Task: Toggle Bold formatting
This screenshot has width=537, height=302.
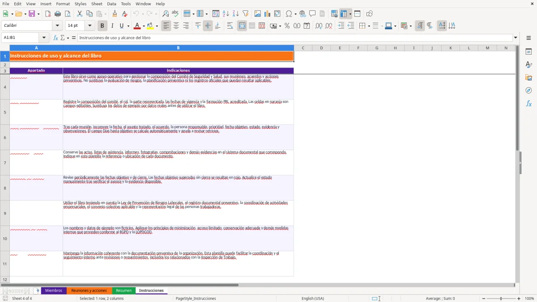Action: pyautogui.click(x=102, y=26)
